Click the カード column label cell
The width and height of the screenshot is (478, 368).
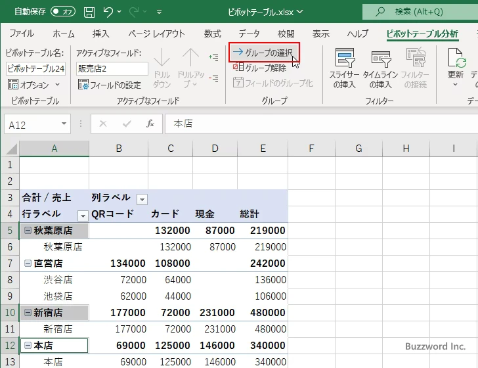171,214
